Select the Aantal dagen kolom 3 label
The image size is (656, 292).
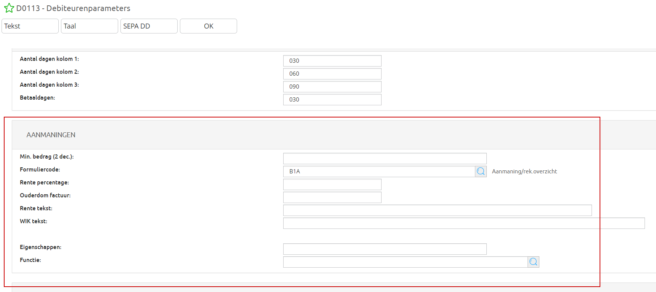point(50,85)
